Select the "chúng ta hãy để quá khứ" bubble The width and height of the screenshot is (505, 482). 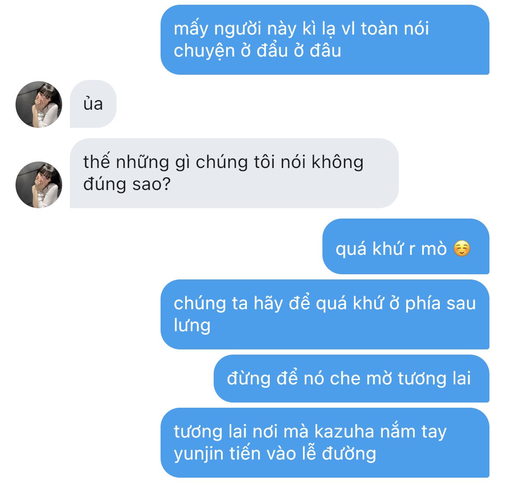pyautogui.click(x=325, y=314)
